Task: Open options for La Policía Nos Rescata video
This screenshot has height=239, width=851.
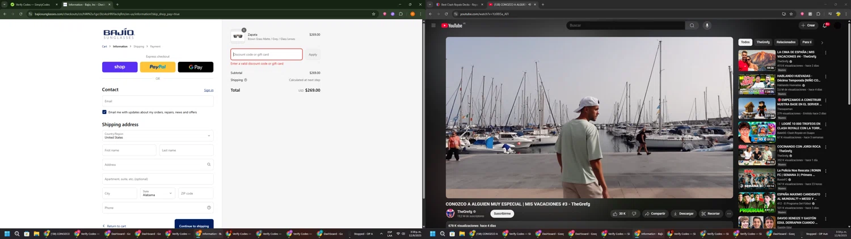Action: (825, 171)
